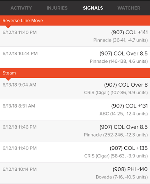Click Pinnacle (36-41, -4.7 units) record text
Viewport: 150px width, 184px height.
pyautogui.click(x=120, y=40)
